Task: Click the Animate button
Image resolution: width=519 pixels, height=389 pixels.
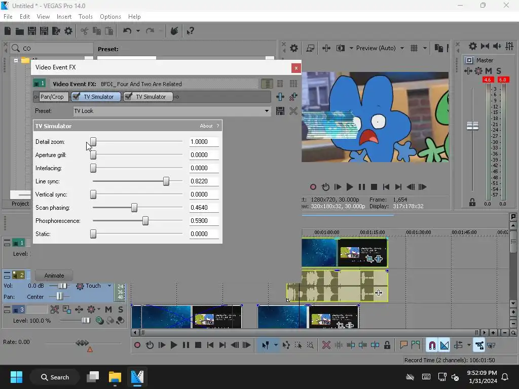Action: point(54,276)
